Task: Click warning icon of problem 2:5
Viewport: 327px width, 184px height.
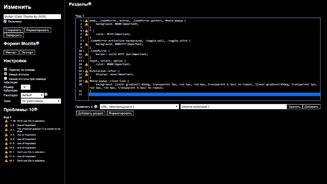Action: [x=6, y=125]
